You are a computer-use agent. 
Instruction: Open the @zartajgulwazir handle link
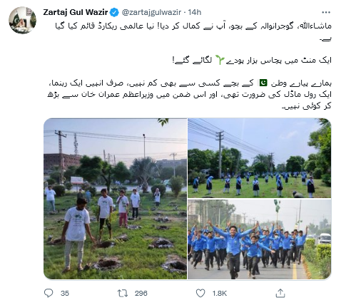point(151,12)
